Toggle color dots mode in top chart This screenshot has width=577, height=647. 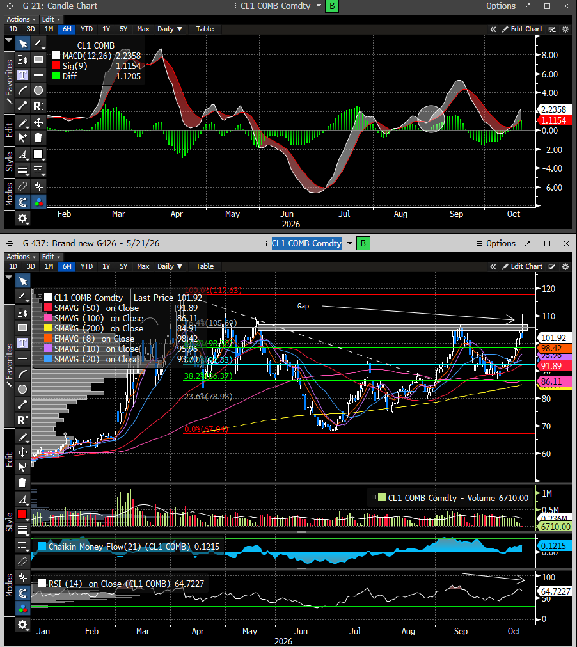click(x=38, y=202)
